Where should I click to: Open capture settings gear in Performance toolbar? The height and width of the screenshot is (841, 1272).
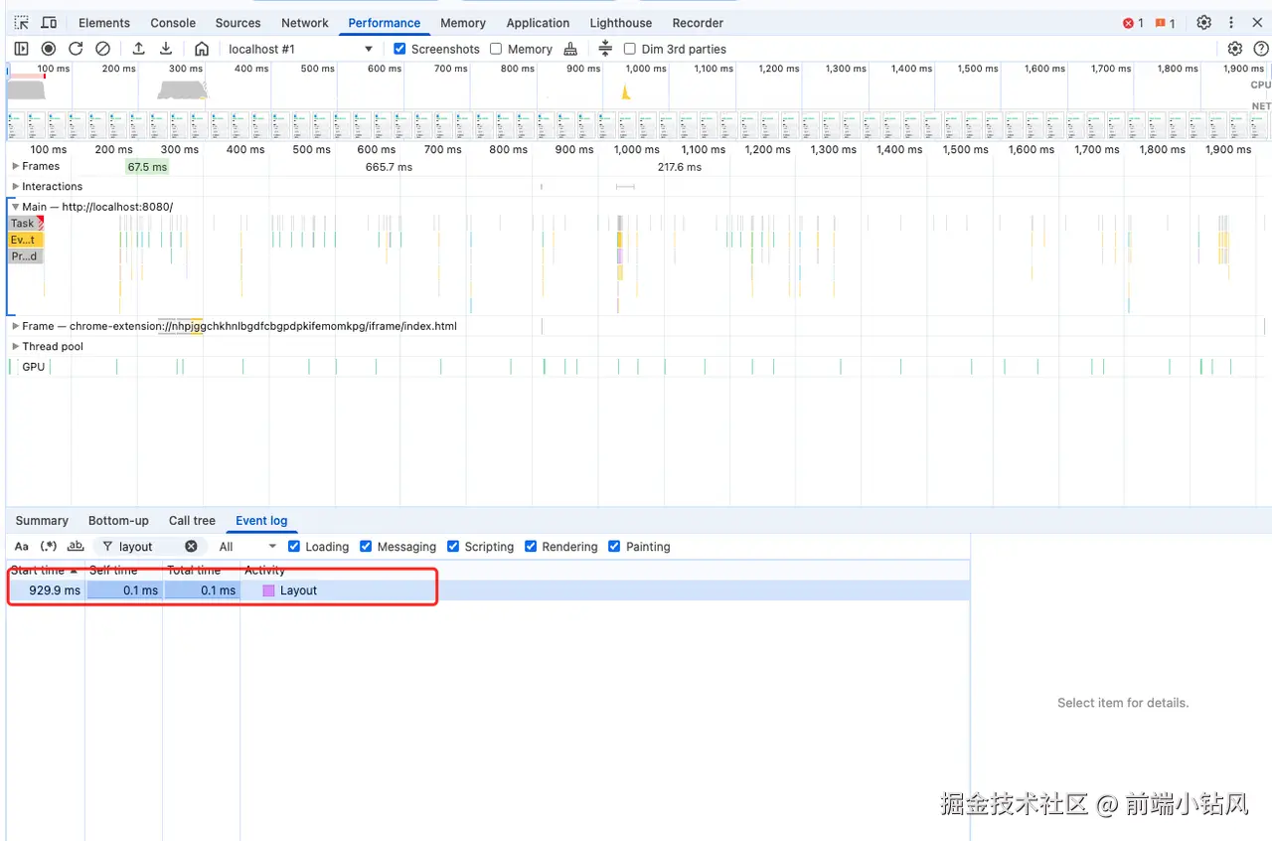click(1235, 49)
